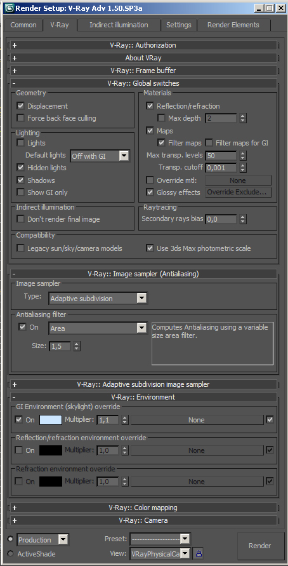Screen dimensions: 288x566
Task: Toggle the Displacement checkbox
Action: click(x=20, y=106)
